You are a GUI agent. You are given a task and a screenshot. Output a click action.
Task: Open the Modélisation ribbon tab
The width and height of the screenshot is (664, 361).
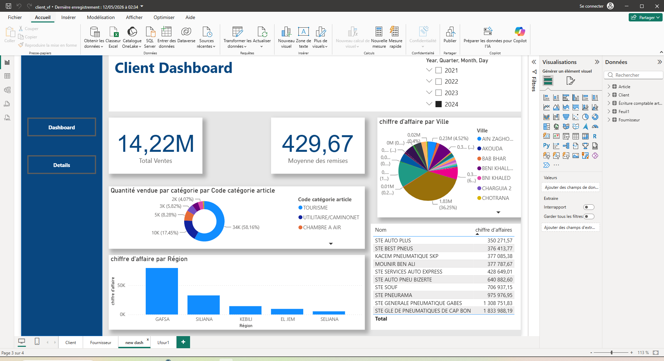click(101, 17)
